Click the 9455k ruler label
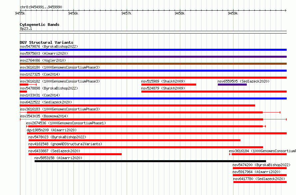Viewport: 296px width, 195px height. 20,13
